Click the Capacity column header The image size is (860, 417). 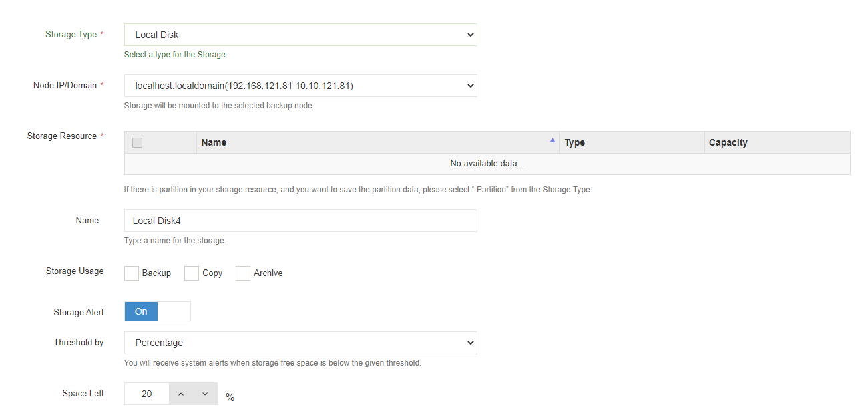728,142
